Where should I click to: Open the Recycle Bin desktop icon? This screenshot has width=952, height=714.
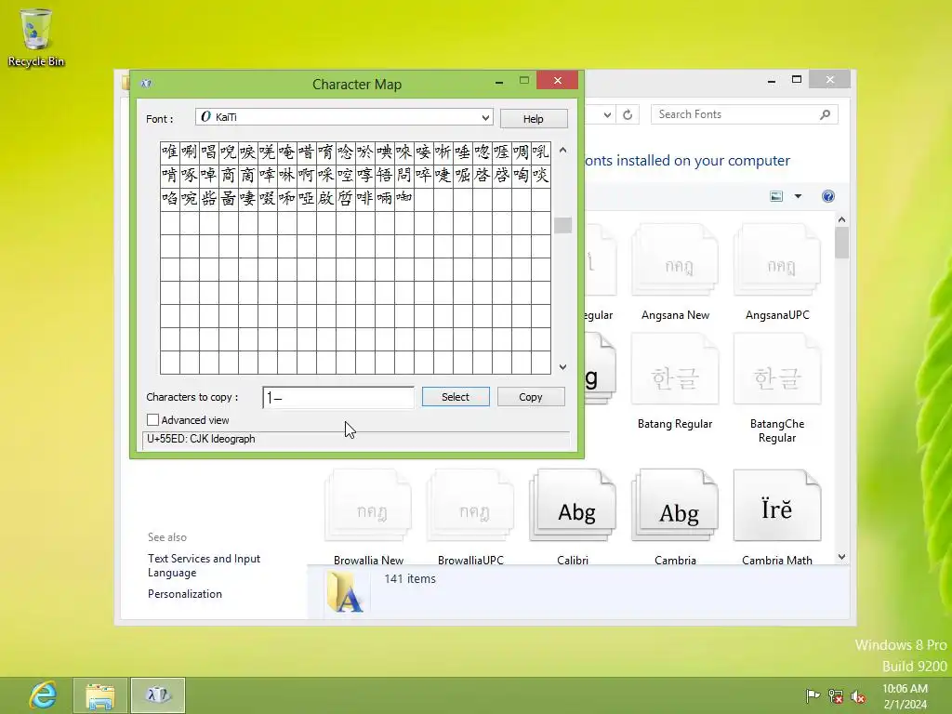click(x=36, y=37)
